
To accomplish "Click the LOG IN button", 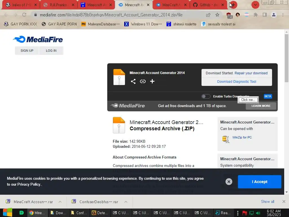I will pos(51,51).
